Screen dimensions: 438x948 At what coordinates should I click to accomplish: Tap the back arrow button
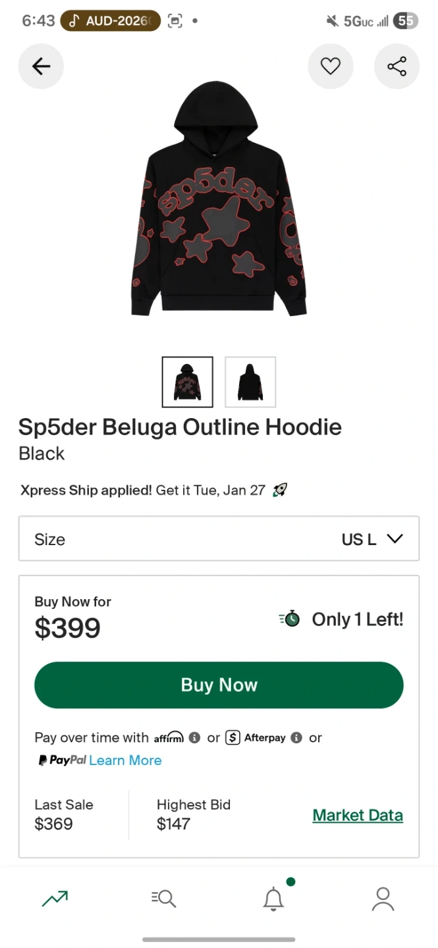click(x=41, y=66)
